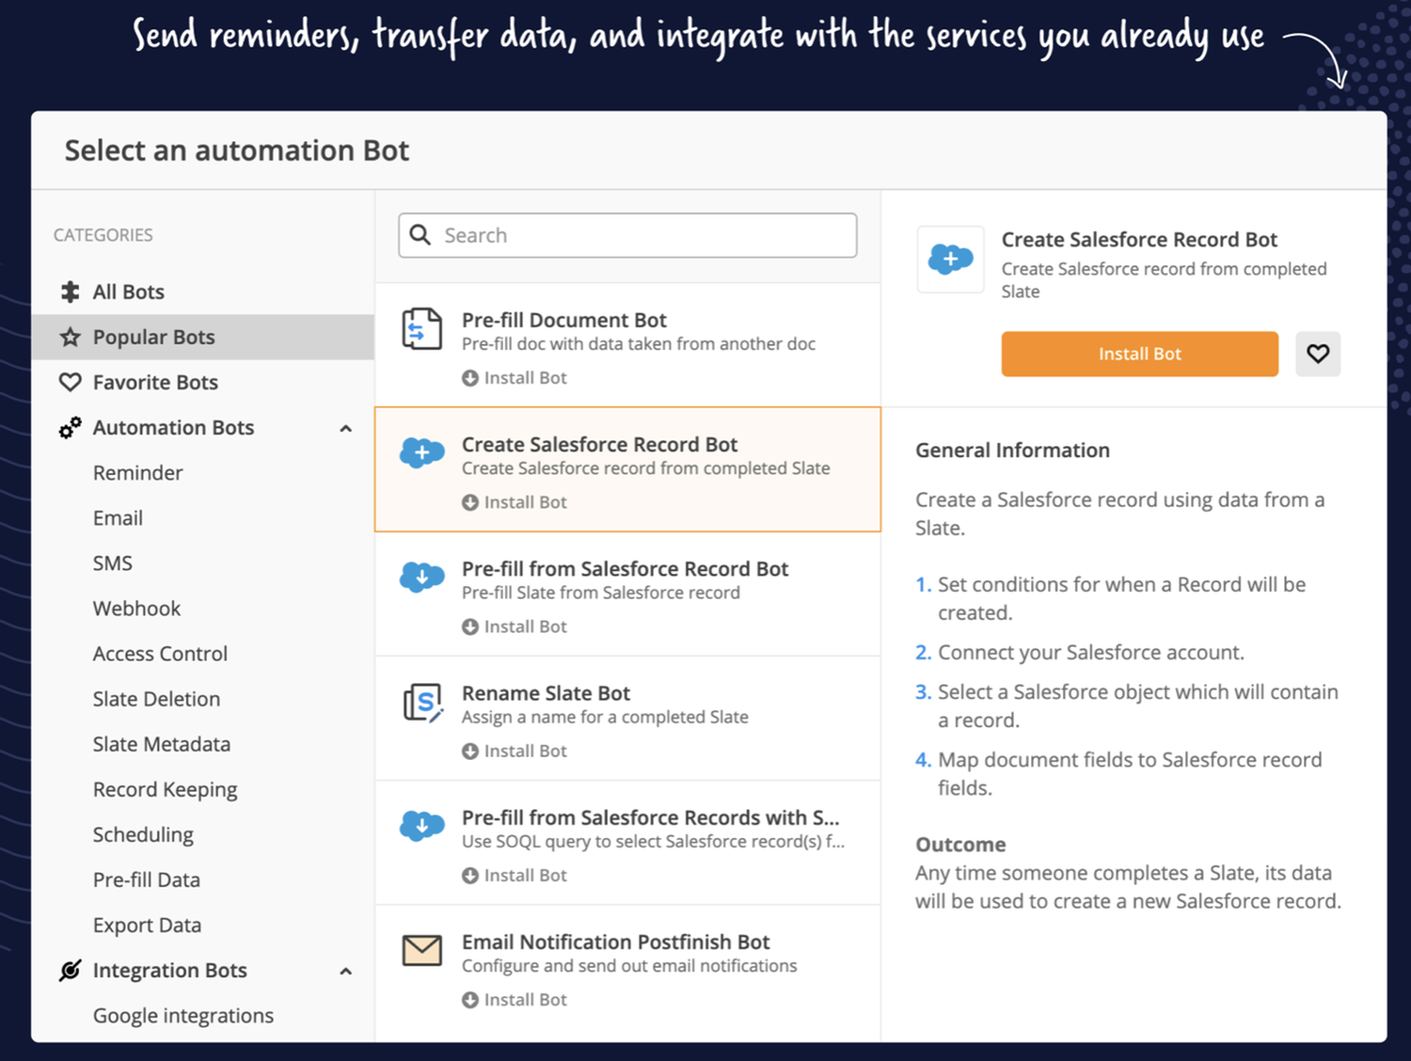Viewport: 1411px width, 1061px height.
Task: Click the Pre-fill Document Bot document icon
Action: 422,329
